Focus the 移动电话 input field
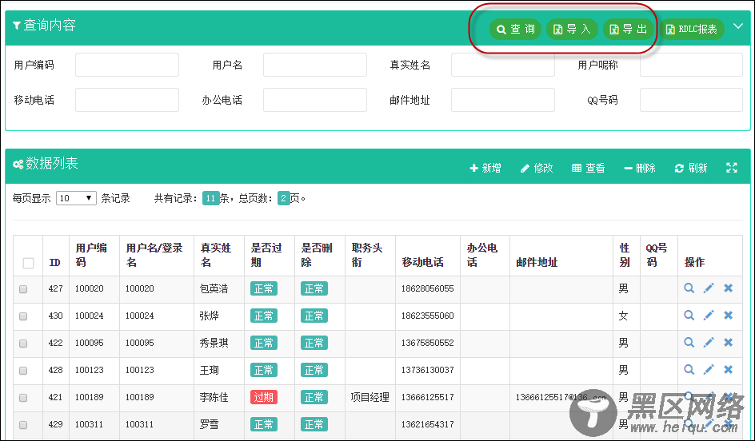Image resolution: width=755 pixels, height=441 pixels. (127, 100)
